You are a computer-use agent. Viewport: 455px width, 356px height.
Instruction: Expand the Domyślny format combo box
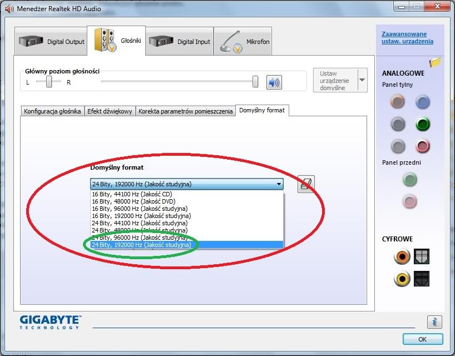(x=279, y=184)
